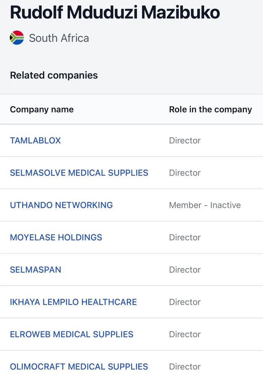Click the Director role for TAMLABLOX
Viewport: 263px width, 378px height.
pyautogui.click(x=185, y=140)
